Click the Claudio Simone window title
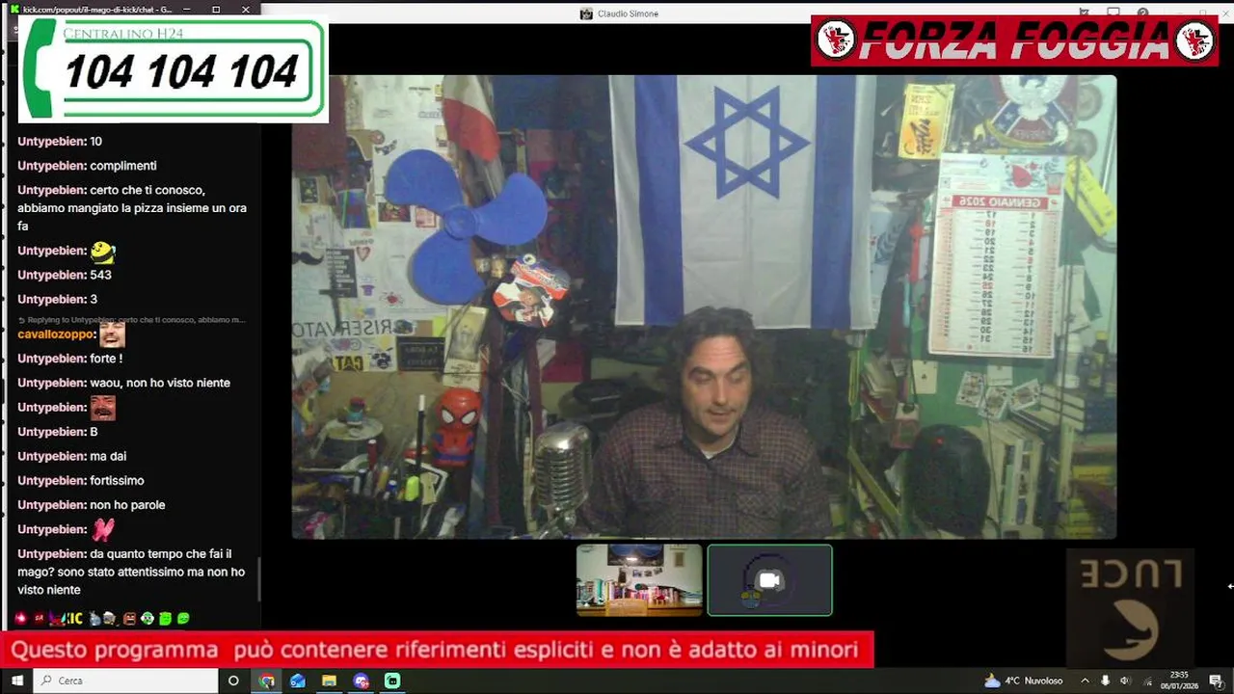The image size is (1234, 694). 627,13
